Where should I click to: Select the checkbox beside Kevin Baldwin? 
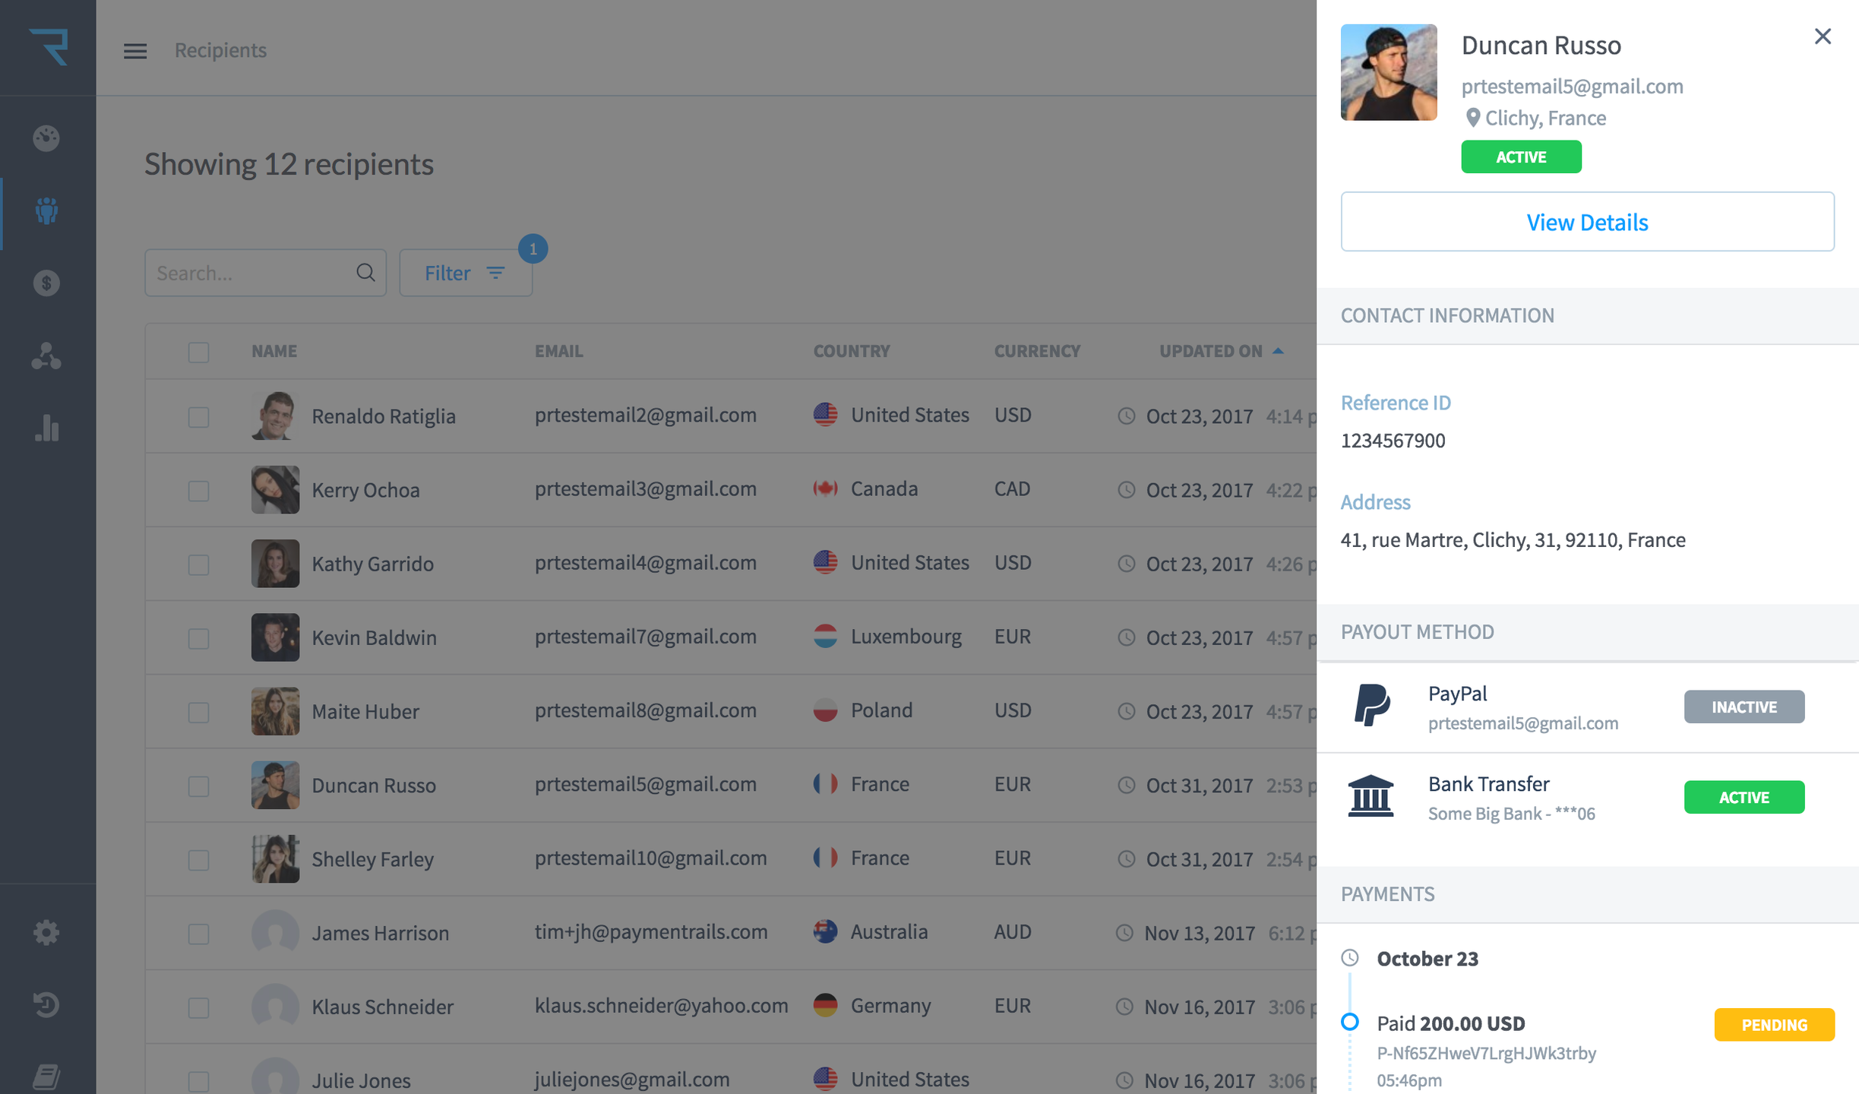point(198,638)
